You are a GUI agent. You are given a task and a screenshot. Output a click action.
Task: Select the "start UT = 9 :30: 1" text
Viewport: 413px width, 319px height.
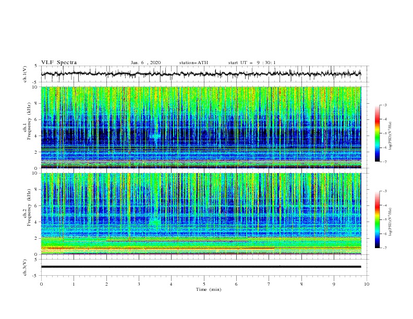[252, 63]
